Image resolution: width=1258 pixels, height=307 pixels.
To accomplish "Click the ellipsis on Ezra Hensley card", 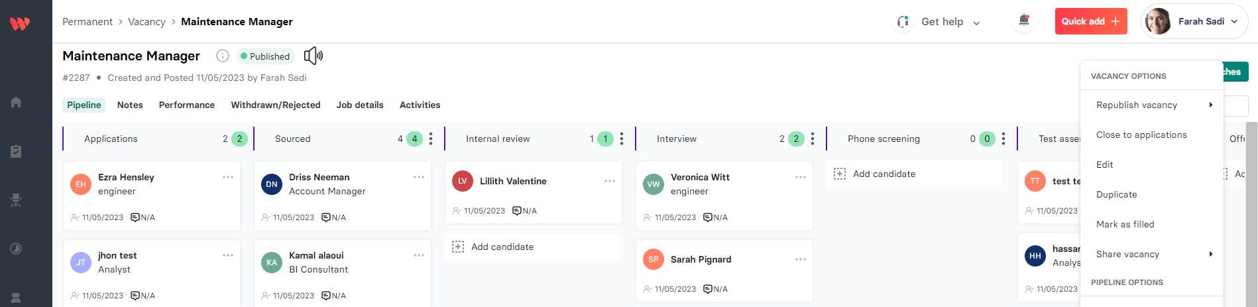I will [228, 177].
